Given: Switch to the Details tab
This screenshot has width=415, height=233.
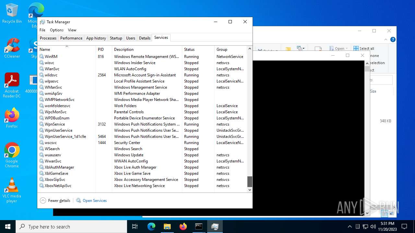Looking at the screenshot, I should [145, 38].
